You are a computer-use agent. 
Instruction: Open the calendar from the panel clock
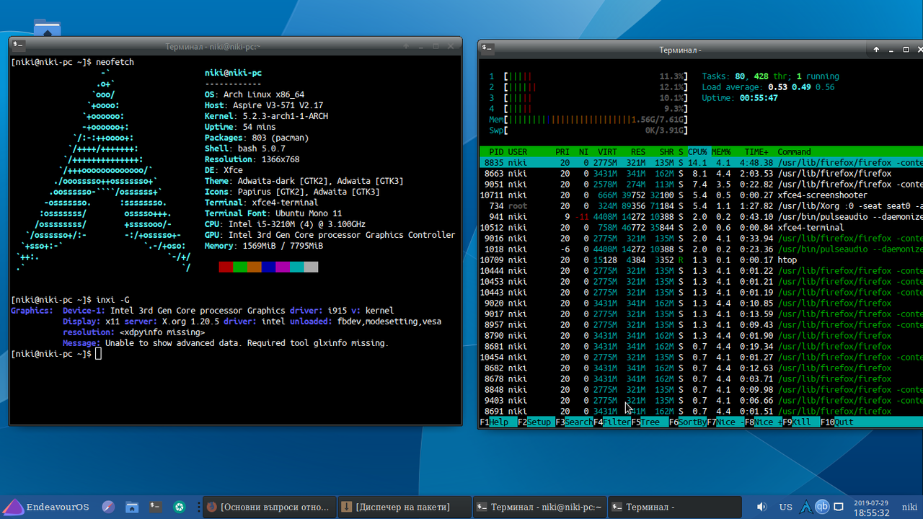871,507
